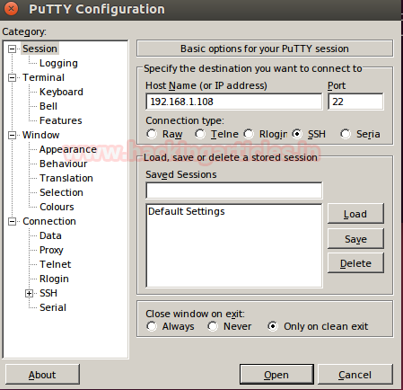Open the Features settings category
This screenshot has height=390, width=403.
61,120
